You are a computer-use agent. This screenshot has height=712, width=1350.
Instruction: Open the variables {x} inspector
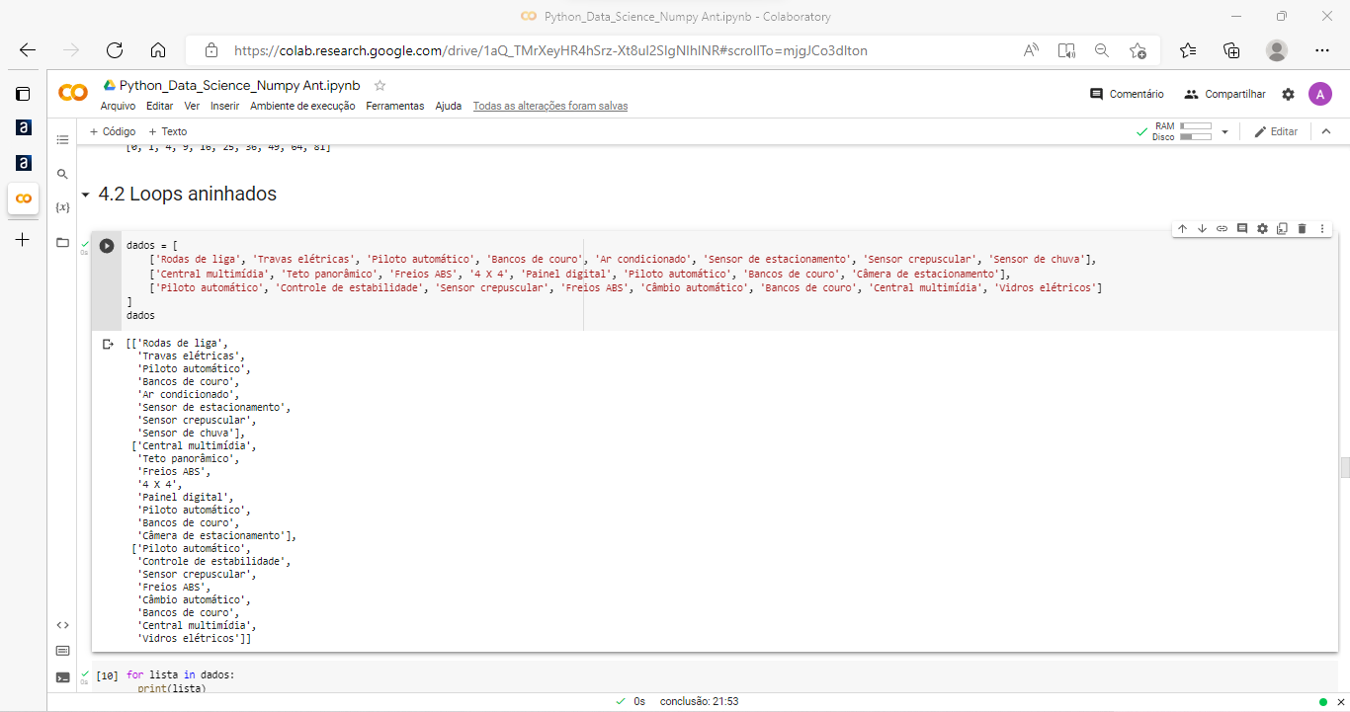click(x=62, y=207)
